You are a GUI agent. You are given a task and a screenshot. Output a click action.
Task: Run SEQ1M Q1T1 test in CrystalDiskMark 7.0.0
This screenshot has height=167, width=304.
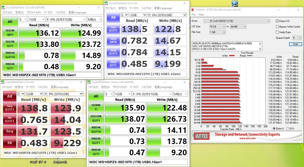pos(10,44)
